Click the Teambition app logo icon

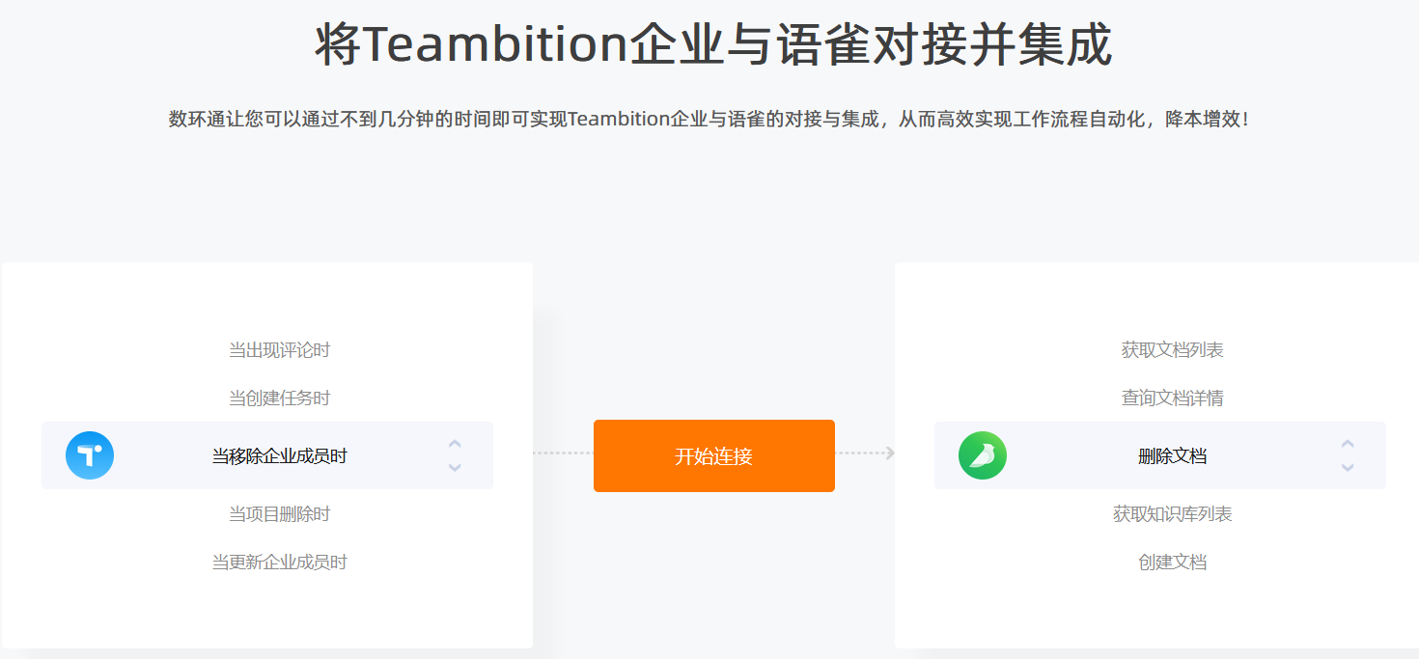[90, 455]
